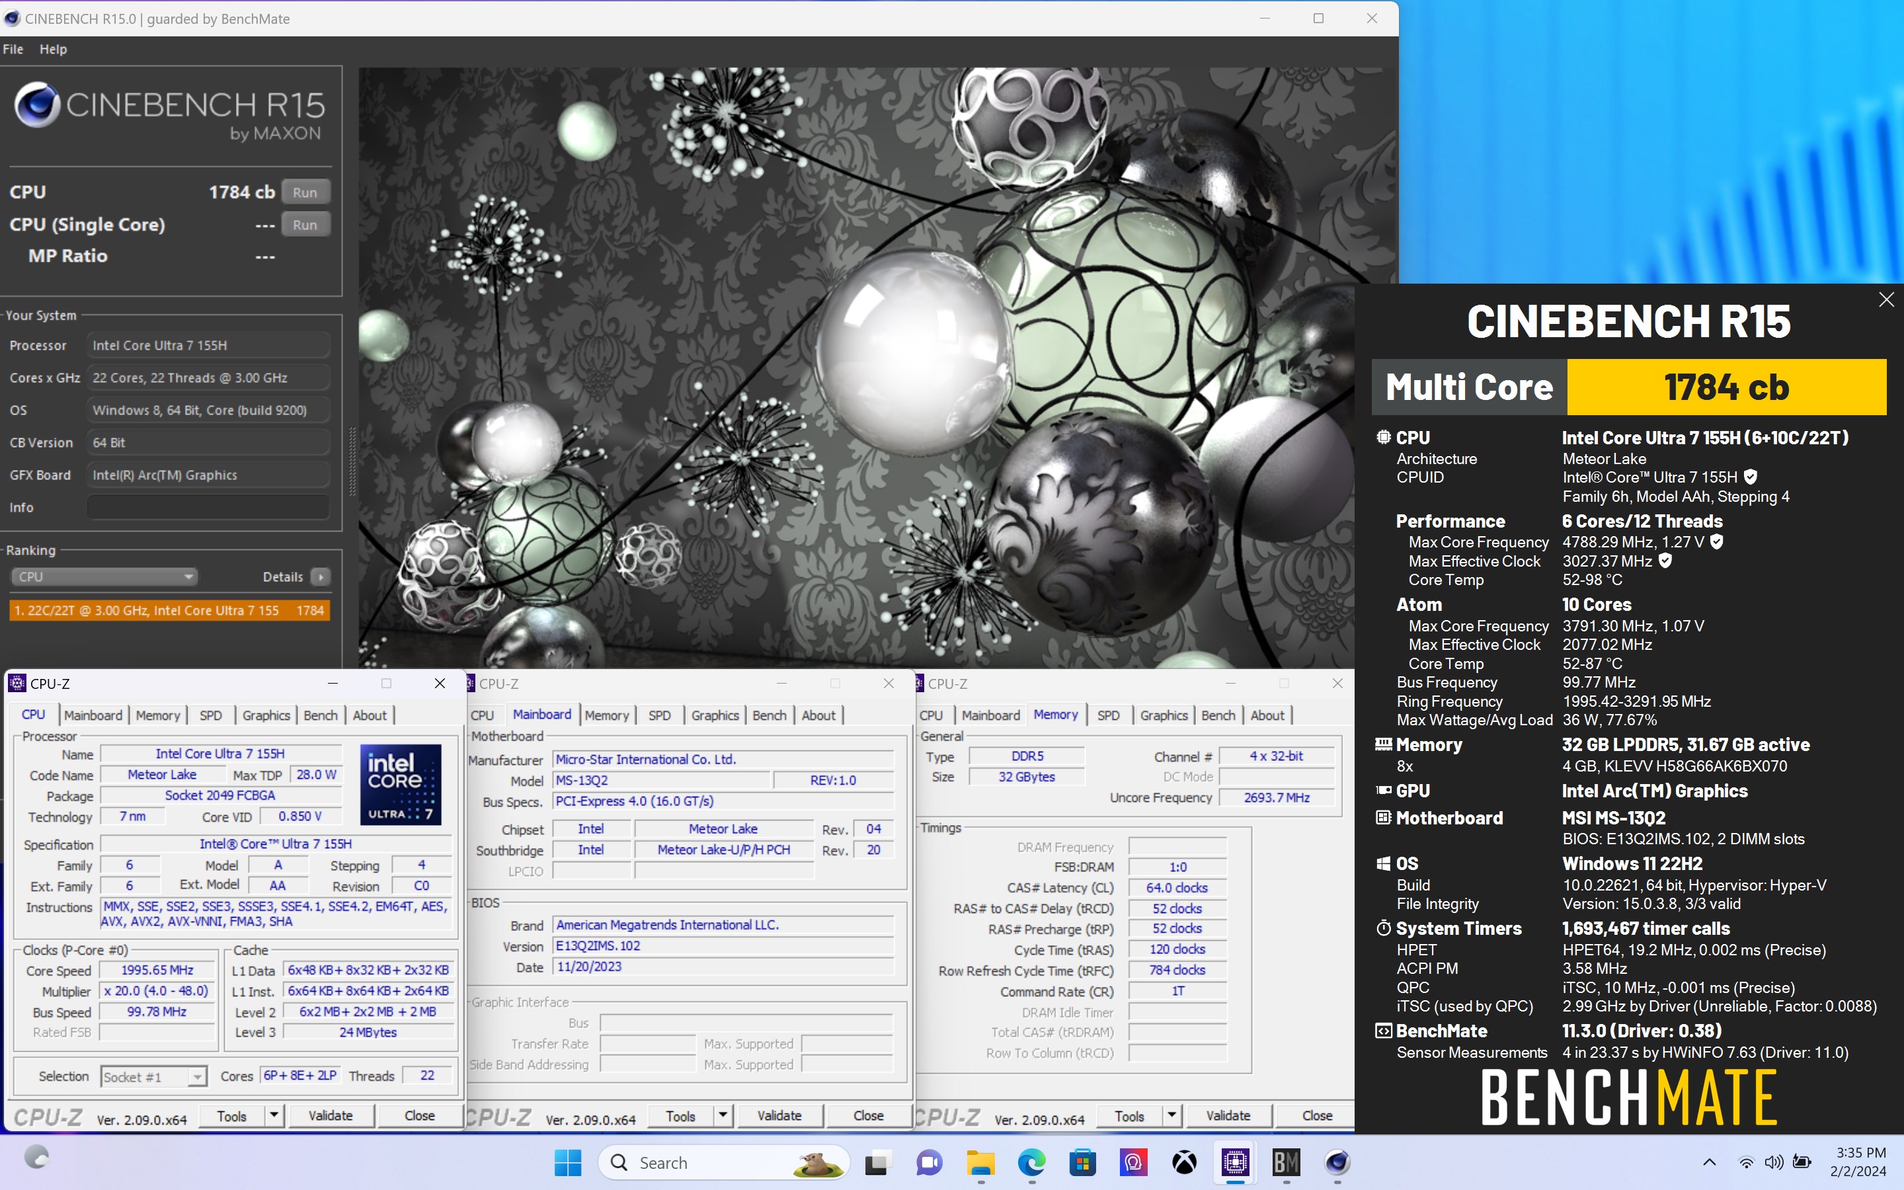Open the Cinebench Help menu
The image size is (1904, 1190).
coord(53,49)
